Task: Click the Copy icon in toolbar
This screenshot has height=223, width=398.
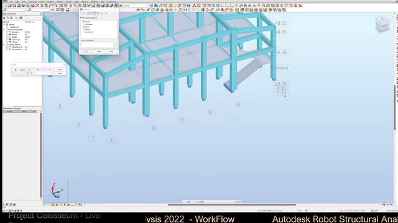Action: (x=42, y=6)
